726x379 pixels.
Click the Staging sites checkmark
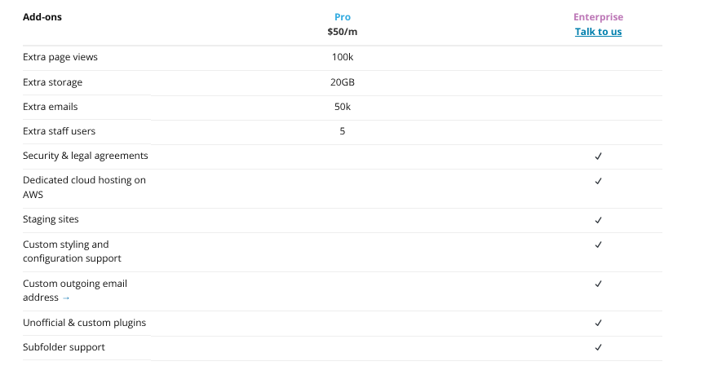coord(598,220)
